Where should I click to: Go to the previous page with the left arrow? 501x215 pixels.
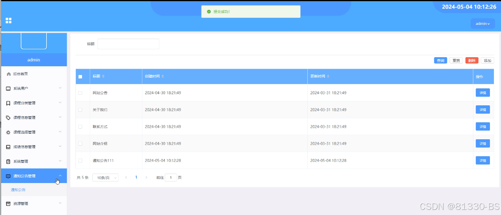coord(126,178)
